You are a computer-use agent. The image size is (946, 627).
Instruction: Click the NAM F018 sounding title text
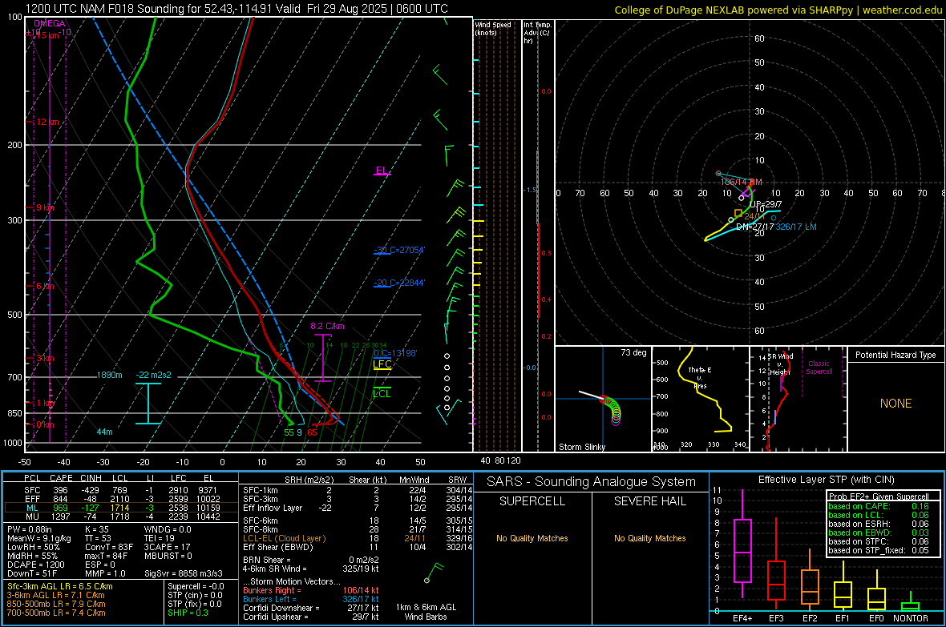[x=236, y=9]
